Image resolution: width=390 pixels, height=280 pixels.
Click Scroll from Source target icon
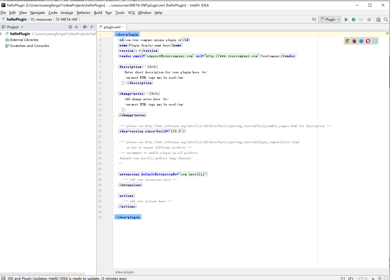point(70,27)
